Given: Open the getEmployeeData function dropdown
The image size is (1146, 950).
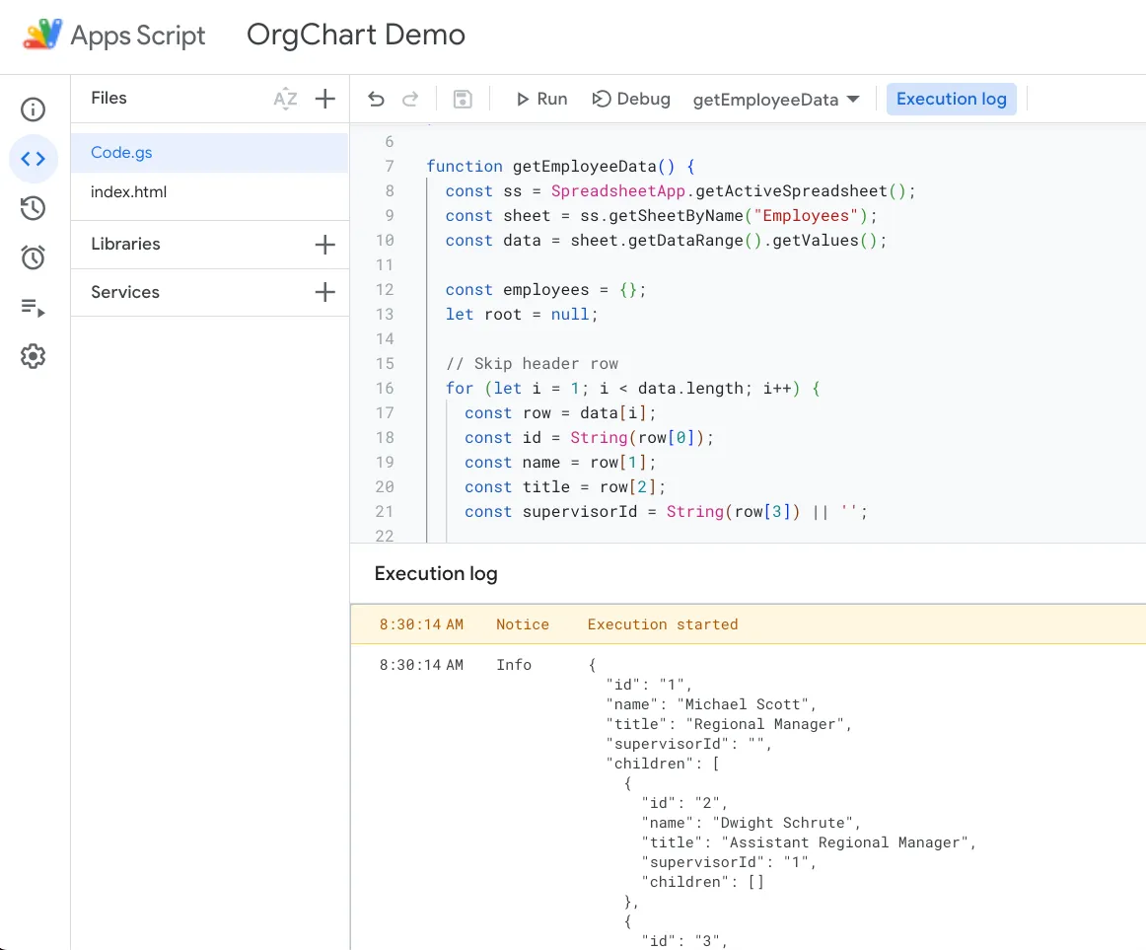Looking at the screenshot, I should 776,100.
